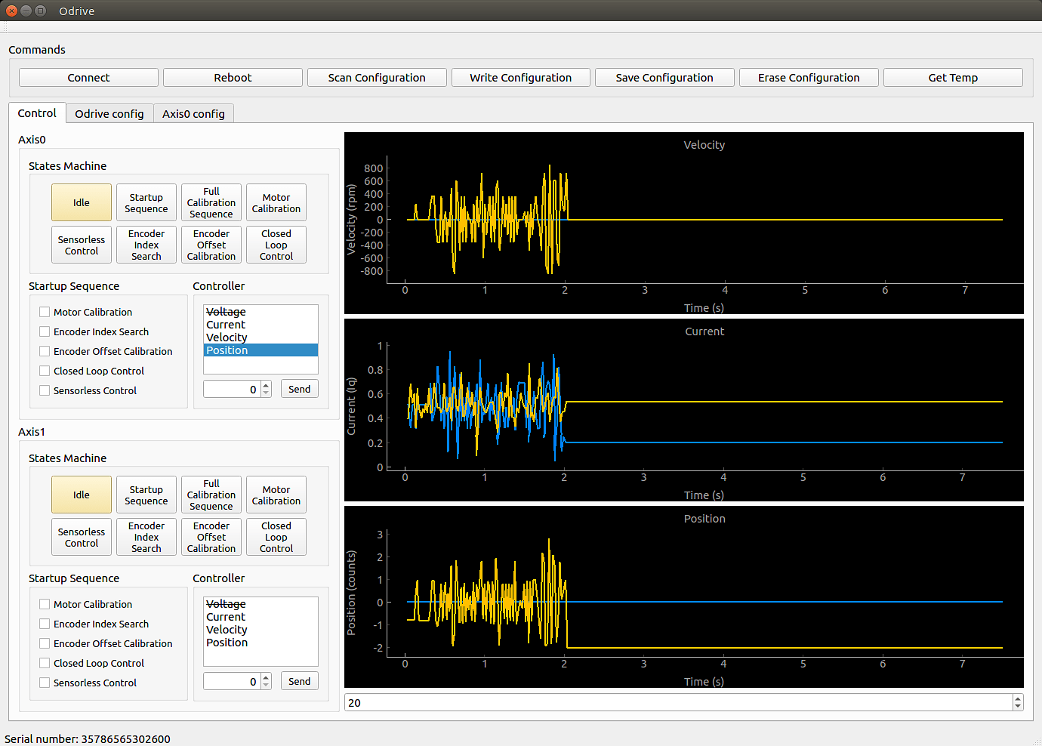1042x746 pixels.
Task: Switch to the Odrive config tab
Action: [x=109, y=114]
